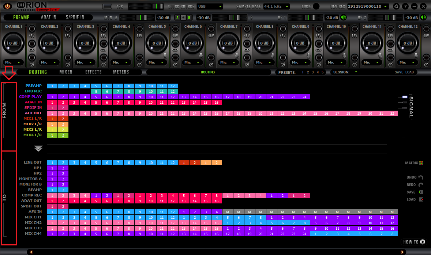Switch to the S/PDIF IN tab

click(75, 17)
